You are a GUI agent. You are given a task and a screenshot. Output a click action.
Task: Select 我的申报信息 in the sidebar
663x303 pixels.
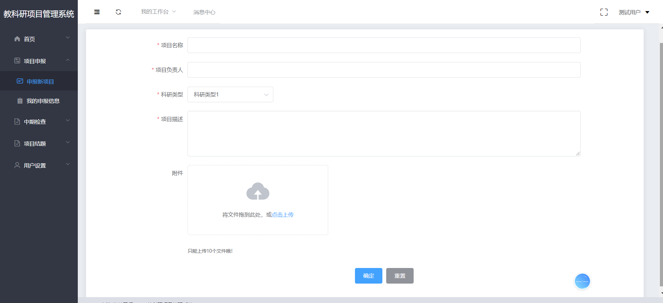(x=39, y=101)
